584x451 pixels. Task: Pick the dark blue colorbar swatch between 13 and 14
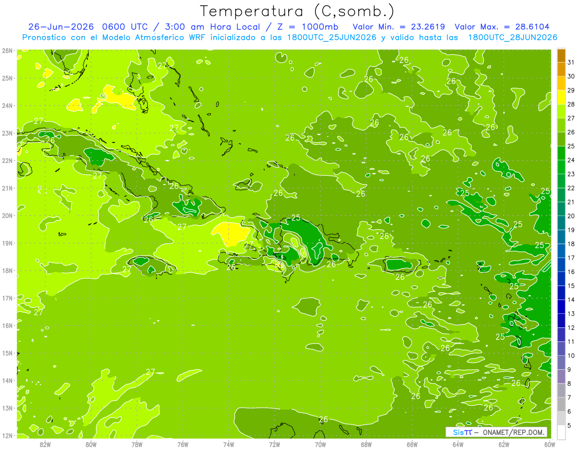point(561,307)
